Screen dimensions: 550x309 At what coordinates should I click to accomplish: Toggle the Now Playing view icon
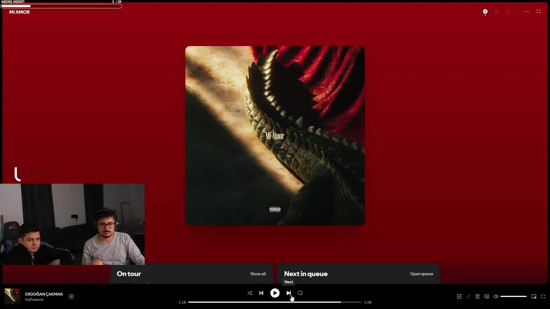[459, 297]
